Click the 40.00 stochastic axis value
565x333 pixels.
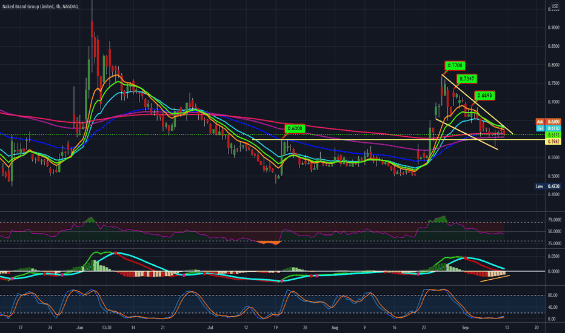[x=553, y=307]
